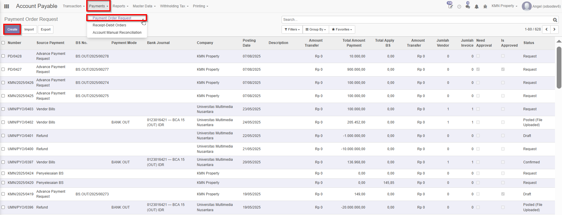Sort by Company column header
This screenshot has height=215, width=562.
[205, 43]
